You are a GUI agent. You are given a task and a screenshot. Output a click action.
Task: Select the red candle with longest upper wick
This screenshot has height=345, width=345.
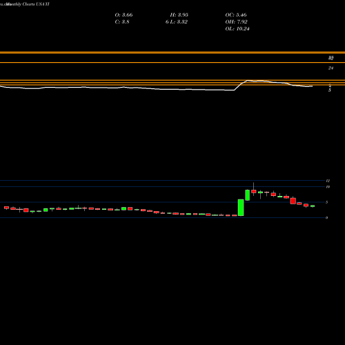[254, 191]
